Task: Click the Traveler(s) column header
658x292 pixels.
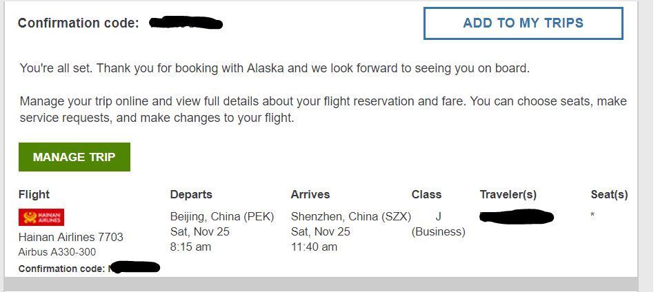Action: (508, 194)
